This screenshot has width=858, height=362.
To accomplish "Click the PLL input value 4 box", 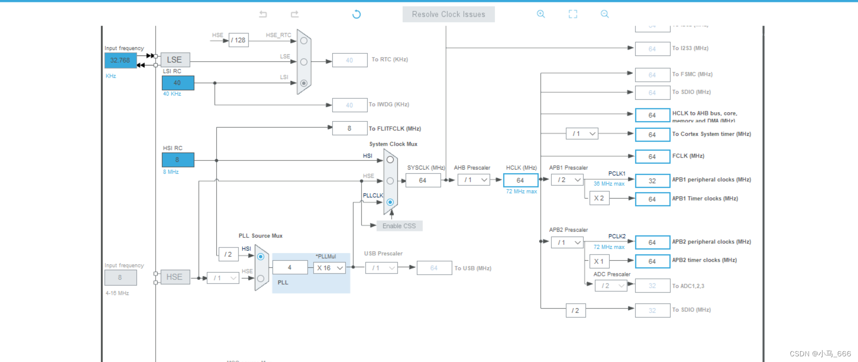I will tap(290, 267).
